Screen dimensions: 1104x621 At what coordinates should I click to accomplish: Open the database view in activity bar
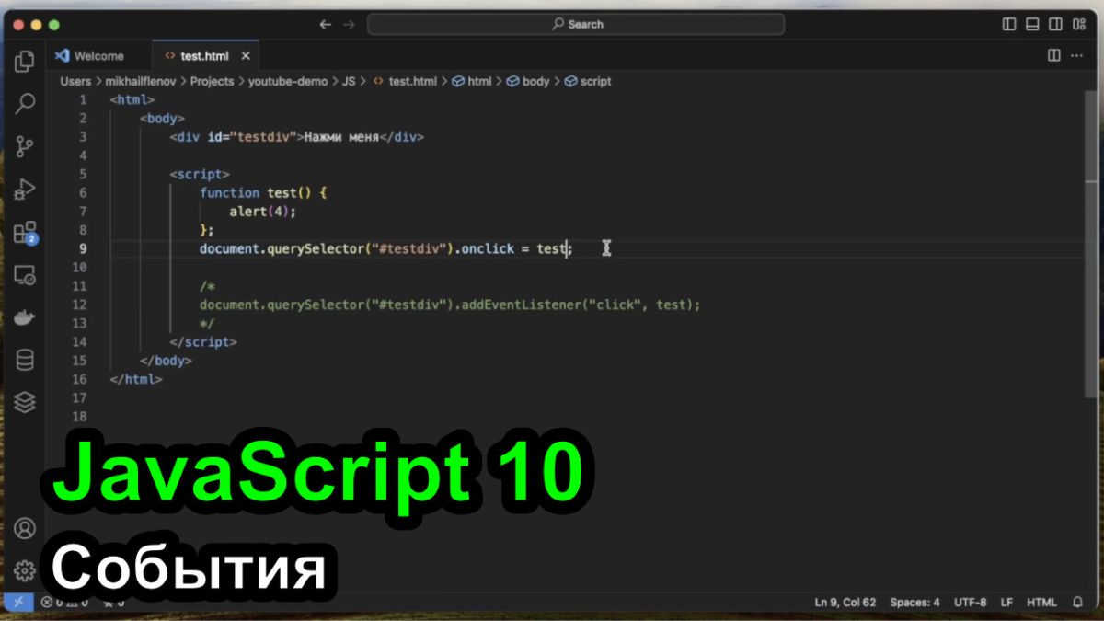click(x=25, y=360)
